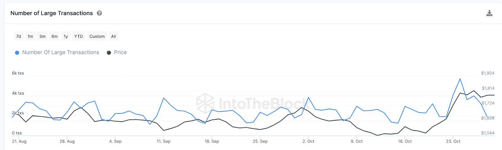502x150 pixels.
Task: Click the dark Price legend dot
Action: pyautogui.click(x=109, y=53)
